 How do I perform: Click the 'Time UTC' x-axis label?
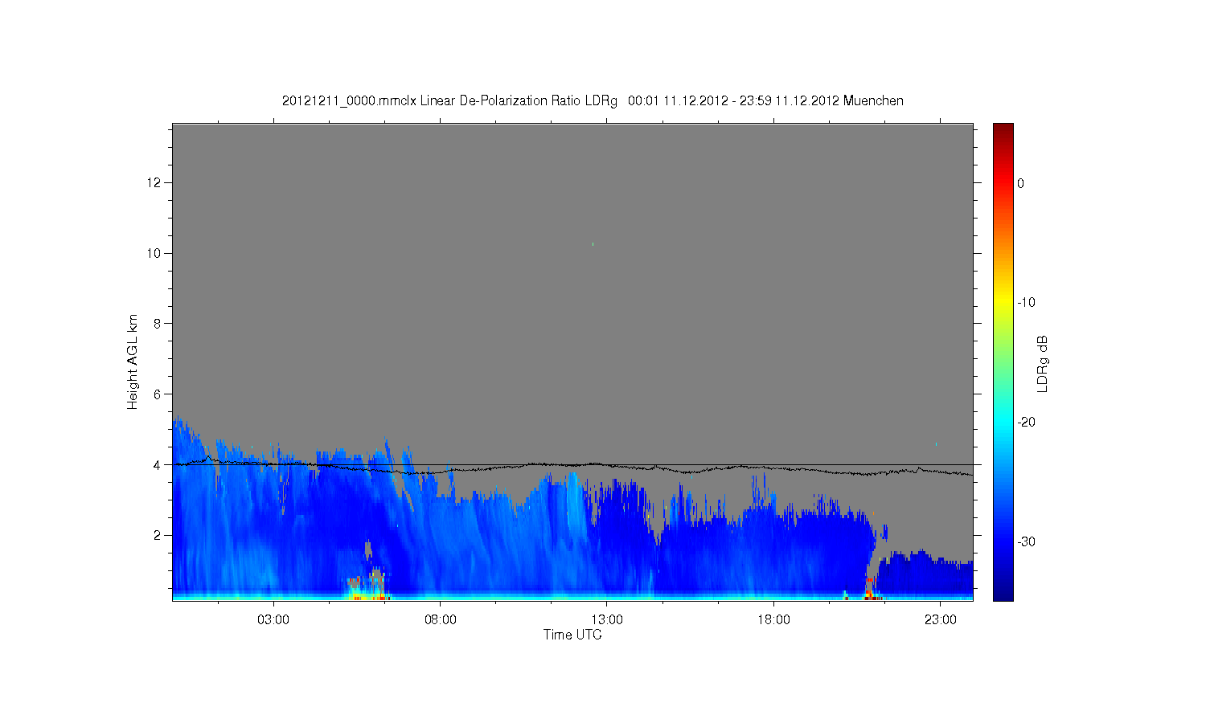(572, 635)
